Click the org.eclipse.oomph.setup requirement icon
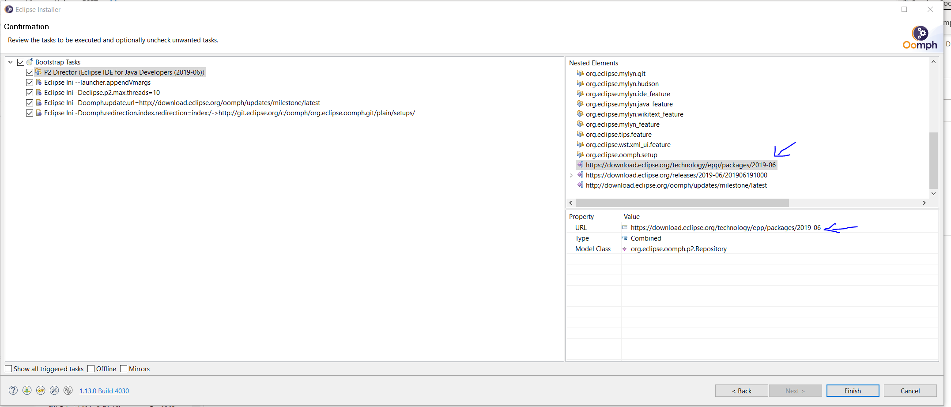 (580, 155)
